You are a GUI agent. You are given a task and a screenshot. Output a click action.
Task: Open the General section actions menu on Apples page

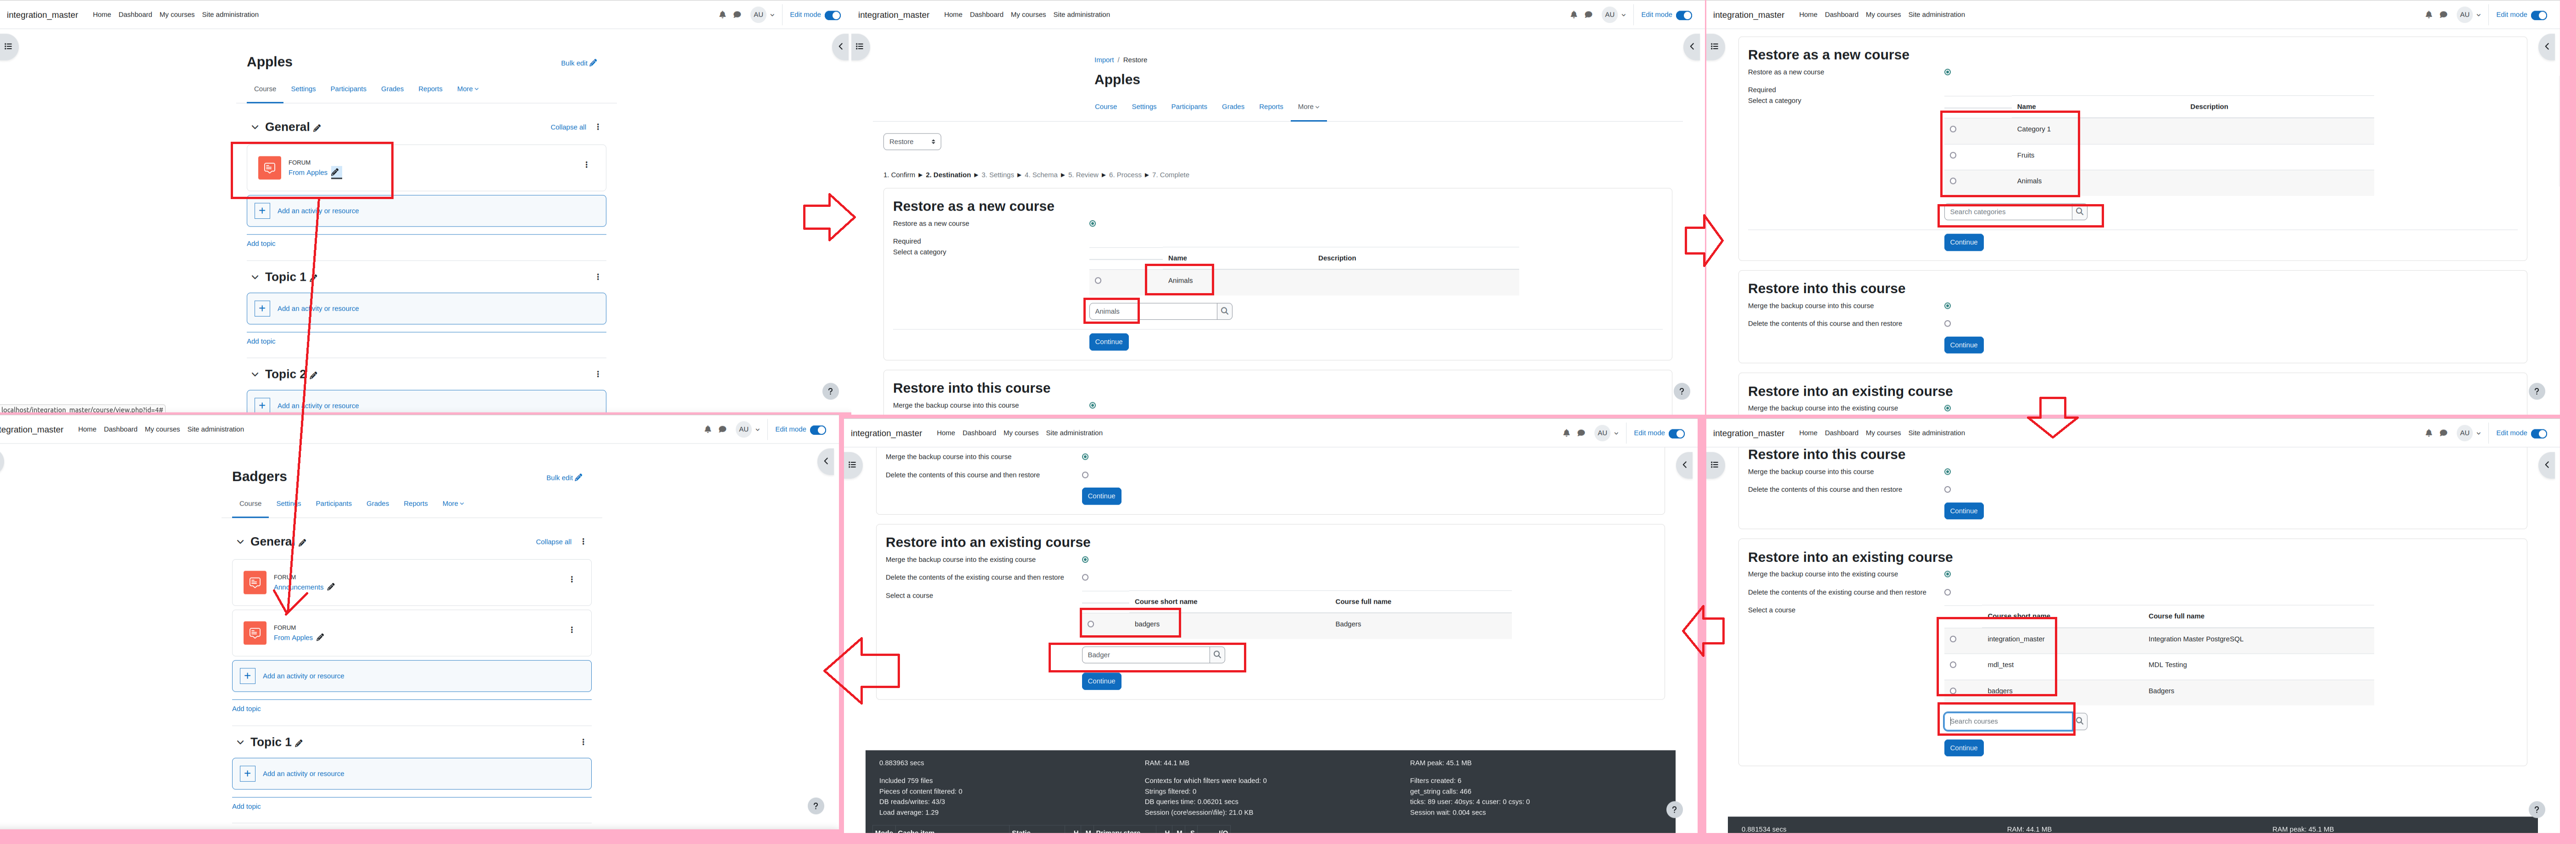(598, 127)
